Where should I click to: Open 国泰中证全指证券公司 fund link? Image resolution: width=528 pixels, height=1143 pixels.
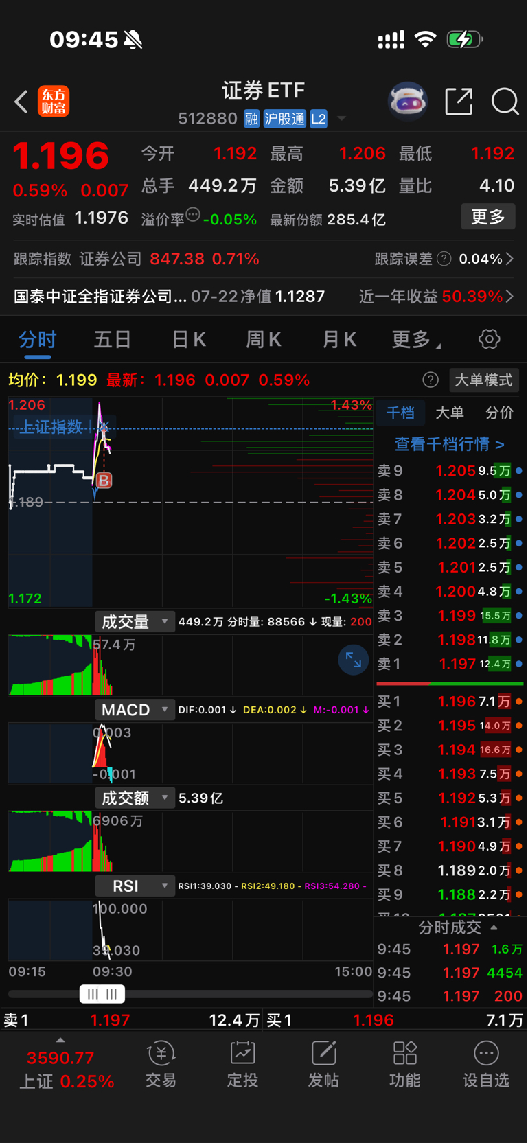pyautogui.click(x=100, y=297)
